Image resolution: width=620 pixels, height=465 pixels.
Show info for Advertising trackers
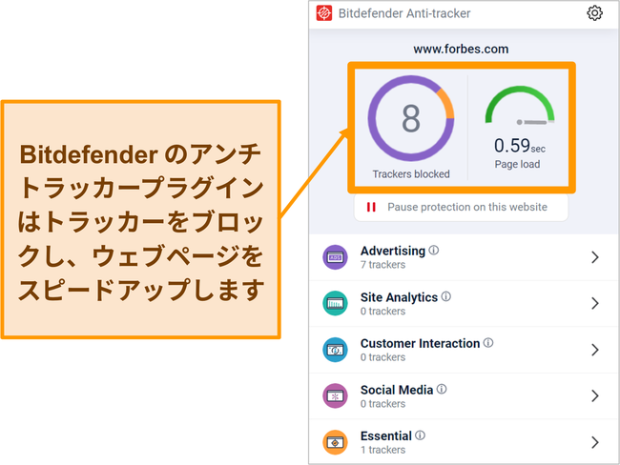(x=434, y=250)
